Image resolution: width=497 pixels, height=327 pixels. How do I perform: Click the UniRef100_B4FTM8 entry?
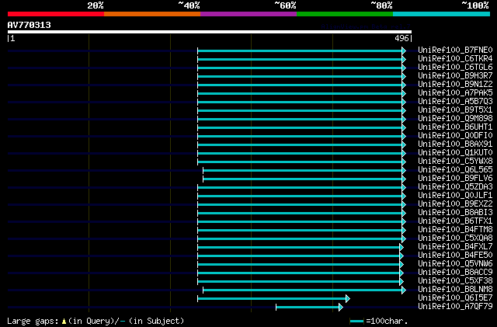[455, 230]
